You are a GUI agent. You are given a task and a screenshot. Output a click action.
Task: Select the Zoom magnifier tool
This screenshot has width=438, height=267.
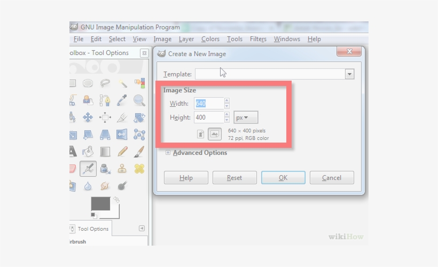tap(139, 100)
